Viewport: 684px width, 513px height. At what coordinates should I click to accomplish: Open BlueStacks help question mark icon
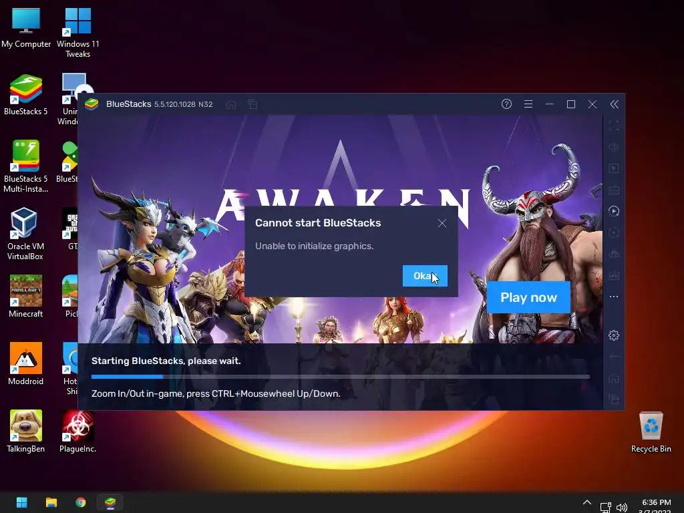click(x=506, y=104)
